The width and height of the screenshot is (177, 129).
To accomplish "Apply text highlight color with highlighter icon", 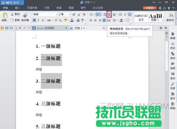I will pyautogui.click(x=65, y=20).
